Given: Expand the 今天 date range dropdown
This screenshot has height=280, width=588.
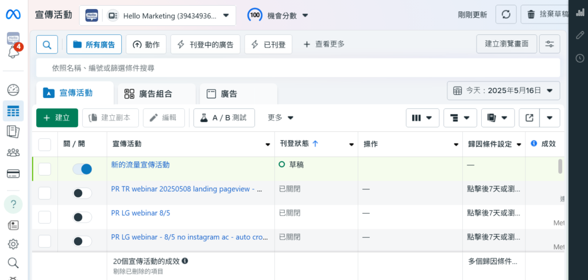Looking at the screenshot, I should [503, 91].
